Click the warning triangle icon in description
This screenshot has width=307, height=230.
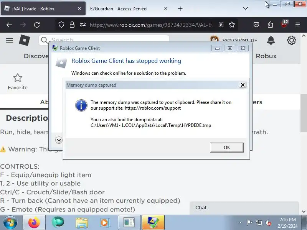(x=3, y=149)
